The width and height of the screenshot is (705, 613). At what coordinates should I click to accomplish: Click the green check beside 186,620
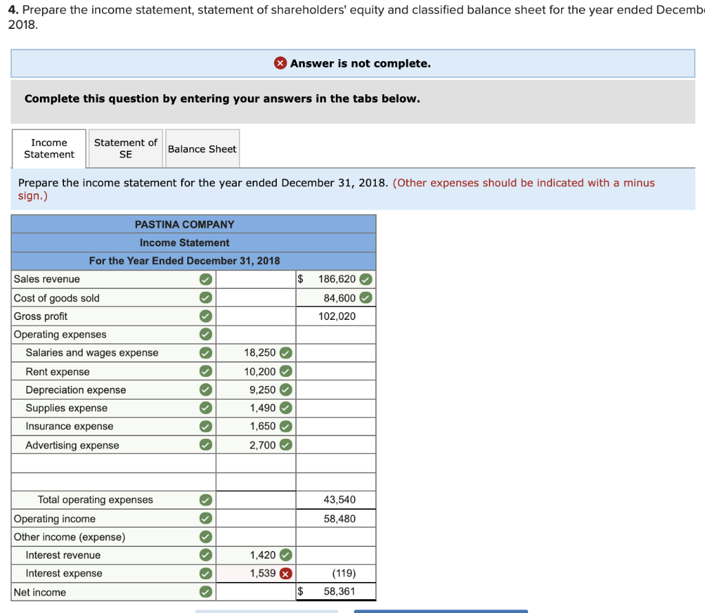pos(366,279)
